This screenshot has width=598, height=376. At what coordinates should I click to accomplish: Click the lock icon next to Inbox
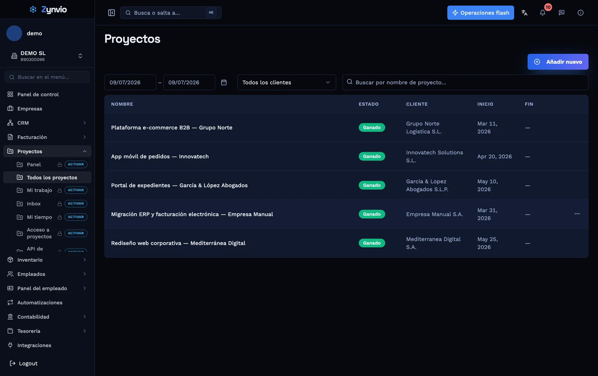tap(59, 204)
